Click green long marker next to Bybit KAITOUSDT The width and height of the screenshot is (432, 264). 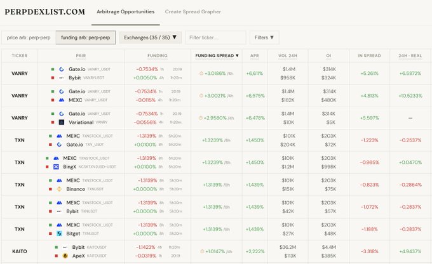pyautogui.click(x=56, y=247)
